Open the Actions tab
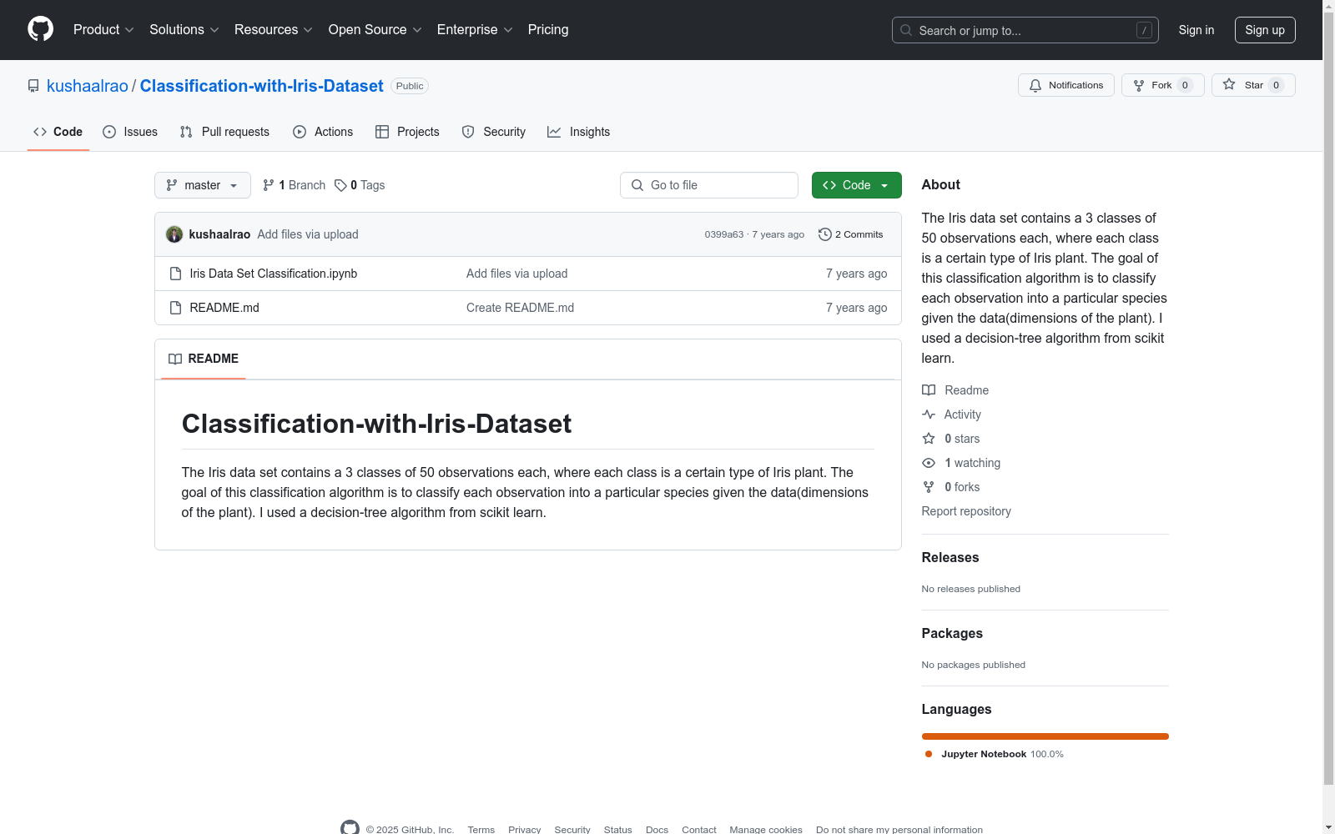Screen dimensions: 1335x834 [x=323, y=132]
